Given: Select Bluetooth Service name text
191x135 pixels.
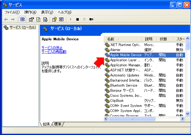Looking at the screenshot, I should (x=124, y=85).
